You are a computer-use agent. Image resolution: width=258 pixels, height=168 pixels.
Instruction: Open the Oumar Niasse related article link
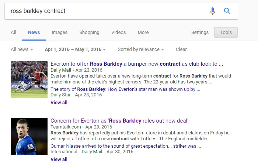click(126, 146)
